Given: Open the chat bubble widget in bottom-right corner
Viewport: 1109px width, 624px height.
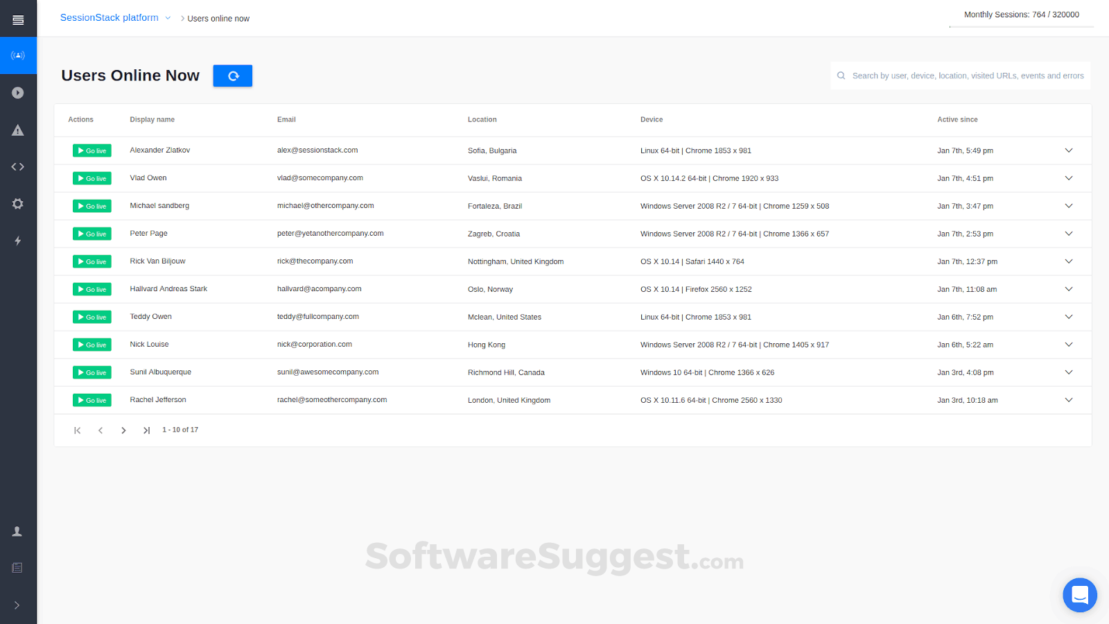Looking at the screenshot, I should click(1079, 595).
